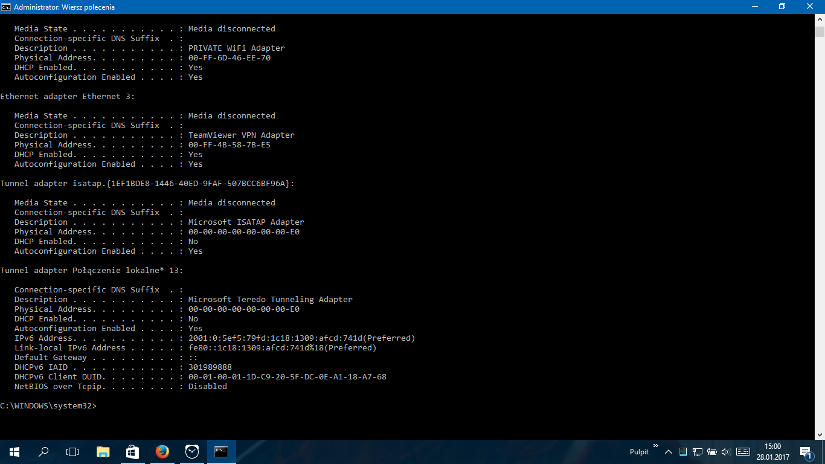Open touch keyboard tray icon
The width and height of the screenshot is (825, 464).
point(743,452)
